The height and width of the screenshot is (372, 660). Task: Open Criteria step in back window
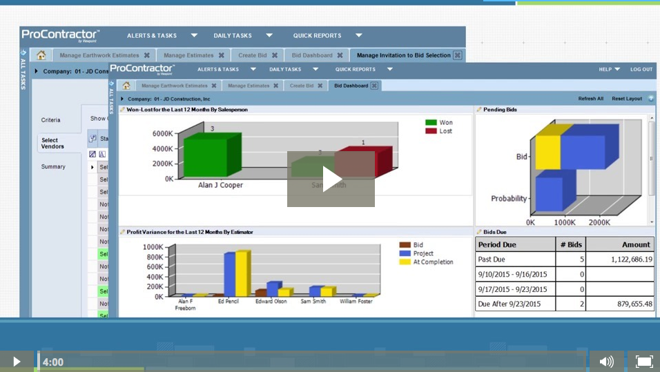coord(50,120)
